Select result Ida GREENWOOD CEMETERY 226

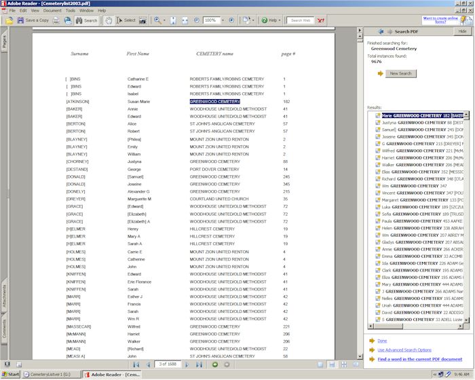point(419,263)
